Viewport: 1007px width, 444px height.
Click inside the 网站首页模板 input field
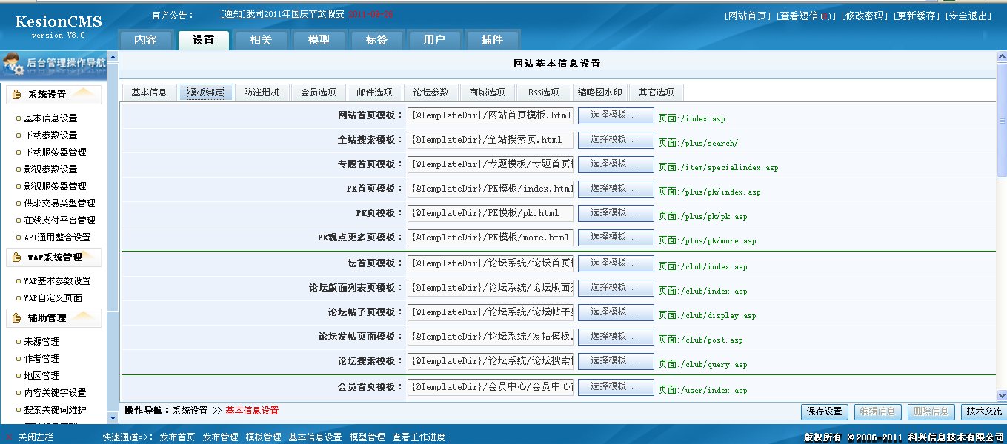tap(489, 115)
